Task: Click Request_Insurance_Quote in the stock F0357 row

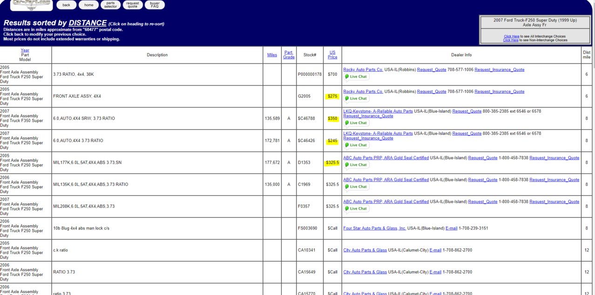Action: 554,201
